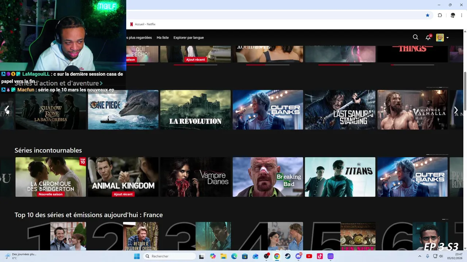Open the Stranger Things continue-watching thumbnail

[x=412, y=54]
